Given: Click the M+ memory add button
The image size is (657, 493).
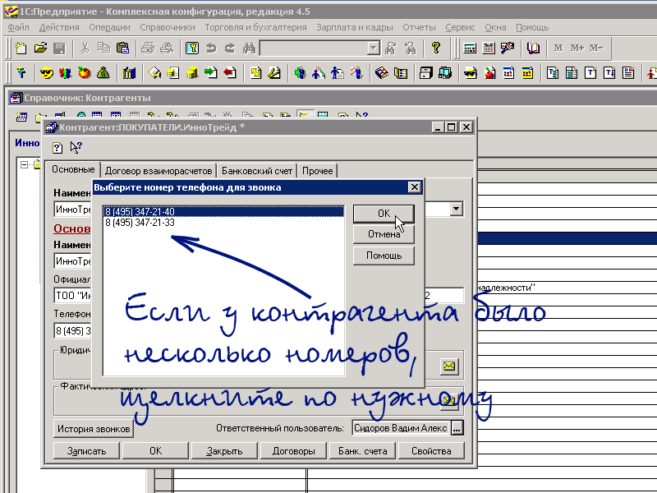Looking at the screenshot, I should (577, 48).
